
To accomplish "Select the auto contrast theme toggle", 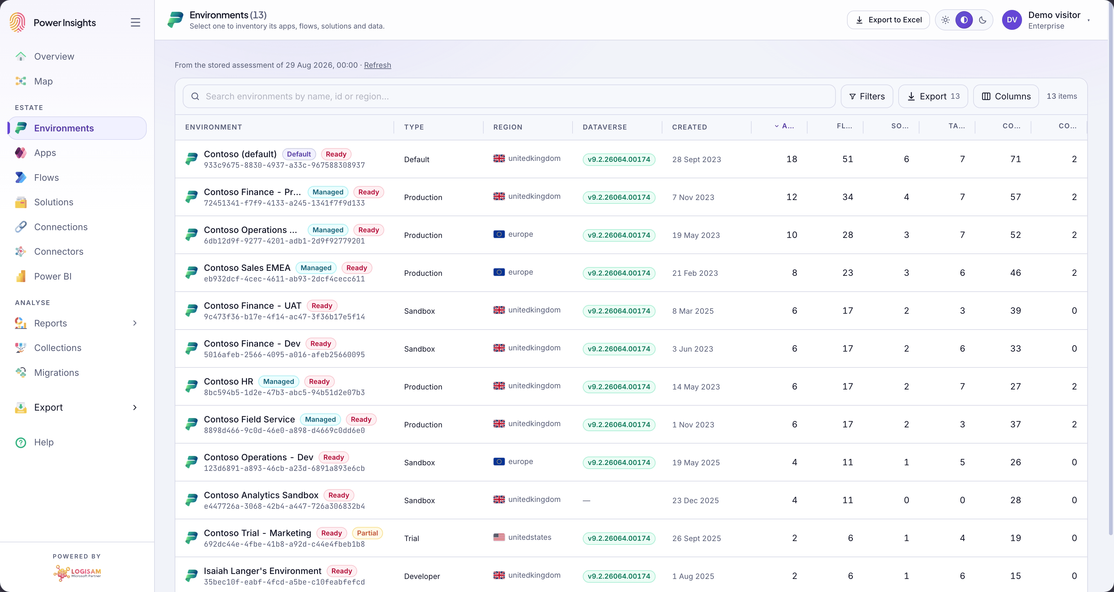I will [x=964, y=20].
